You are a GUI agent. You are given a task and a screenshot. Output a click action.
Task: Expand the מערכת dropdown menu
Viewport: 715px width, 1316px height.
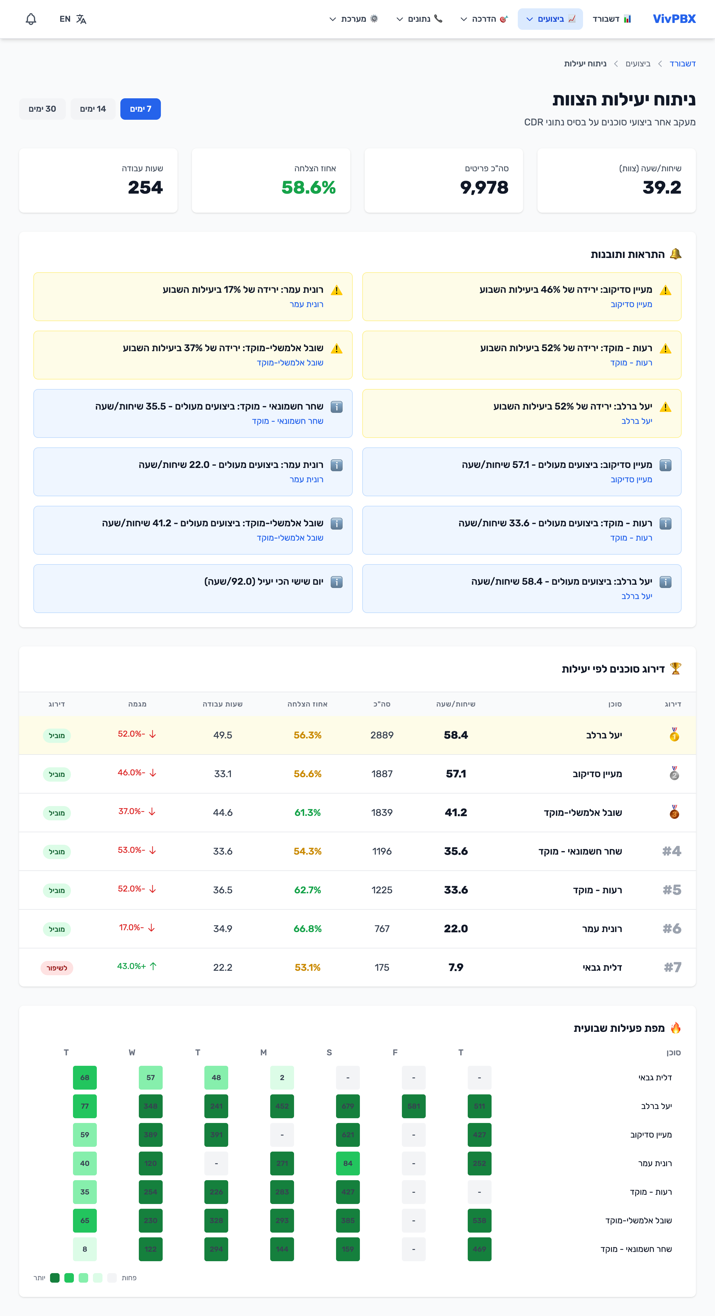click(x=353, y=19)
